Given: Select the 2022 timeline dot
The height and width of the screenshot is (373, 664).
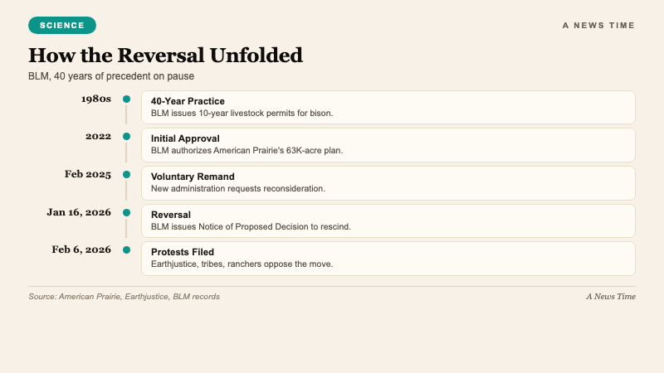Looking at the screenshot, I should (126, 137).
